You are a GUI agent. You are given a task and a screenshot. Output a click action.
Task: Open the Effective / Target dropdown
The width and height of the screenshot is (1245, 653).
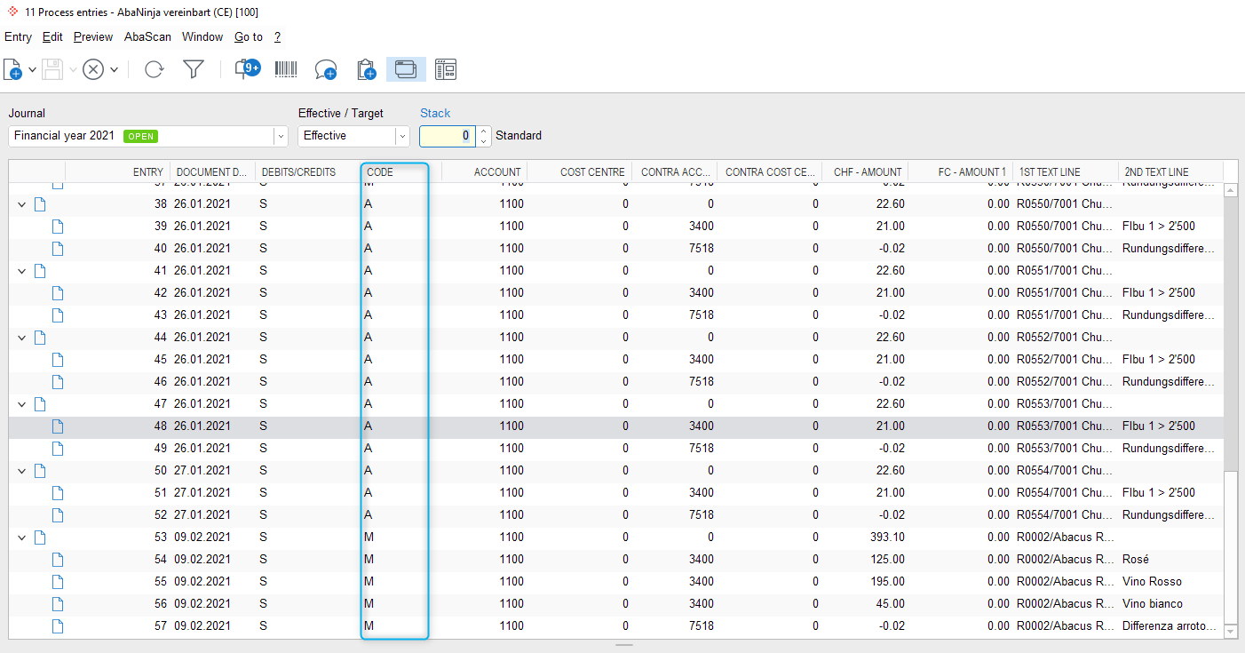tap(402, 136)
